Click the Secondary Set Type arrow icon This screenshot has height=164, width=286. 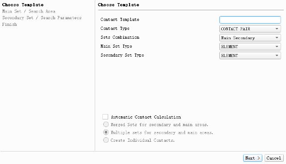point(277,55)
